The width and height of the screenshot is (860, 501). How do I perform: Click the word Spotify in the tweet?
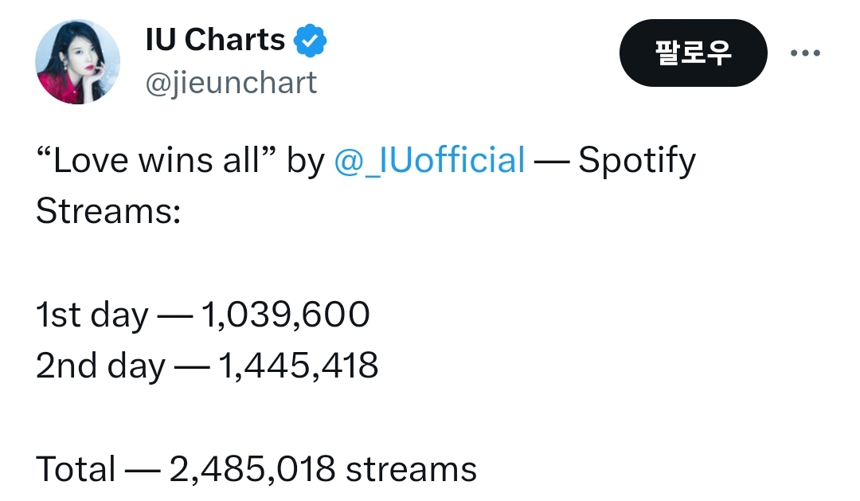tap(637, 160)
